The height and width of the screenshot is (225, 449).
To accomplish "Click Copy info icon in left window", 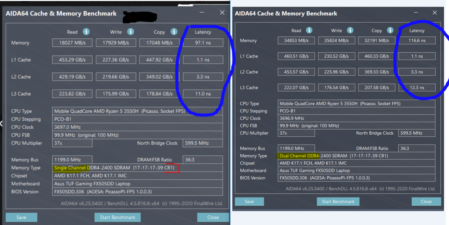I will click(174, 32).
